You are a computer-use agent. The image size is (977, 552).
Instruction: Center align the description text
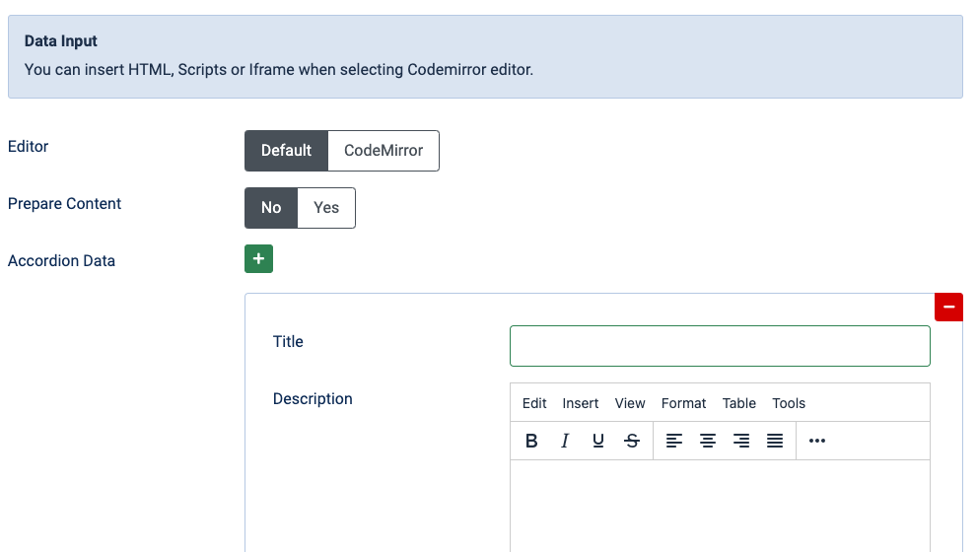708,441
